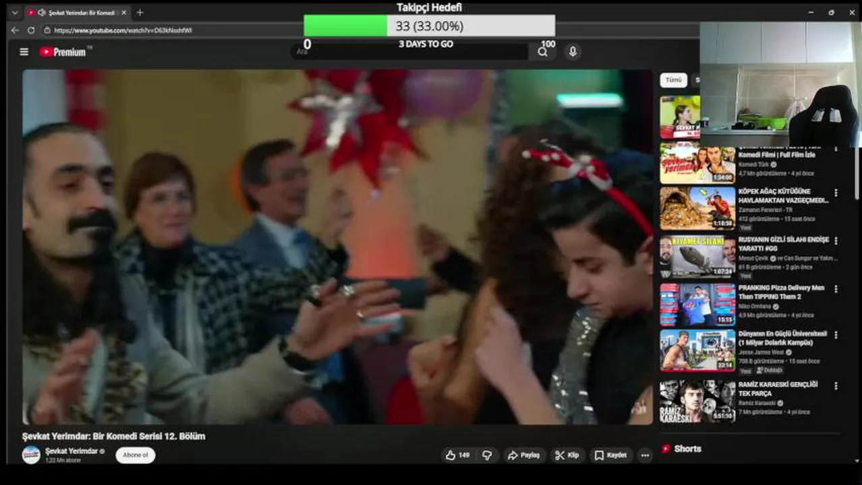
Task: Go to YouTube Premium home logo
Action: (63, 52)
